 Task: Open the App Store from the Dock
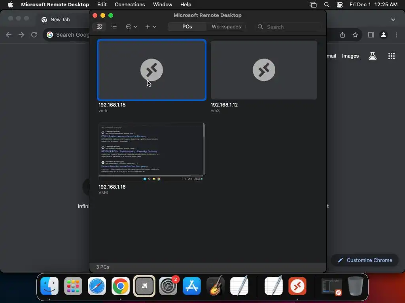(x=192, y=286)
